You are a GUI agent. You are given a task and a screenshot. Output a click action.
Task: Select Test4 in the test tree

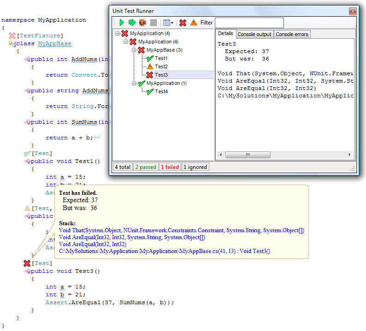[x=161, y=92]
